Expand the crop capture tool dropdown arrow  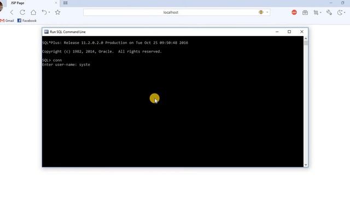pyautogui.click(x=320, y=13)
